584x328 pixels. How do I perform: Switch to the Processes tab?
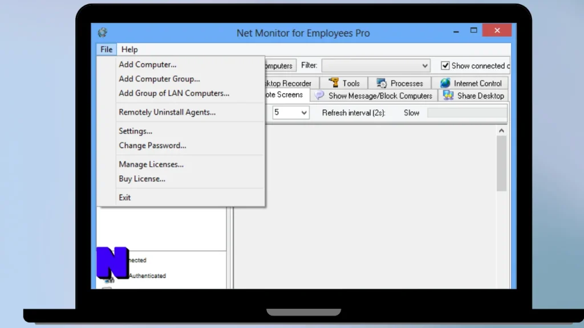(x=399, y=83)
